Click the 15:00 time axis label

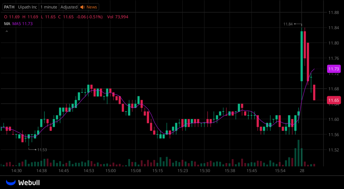click(110, 171)
